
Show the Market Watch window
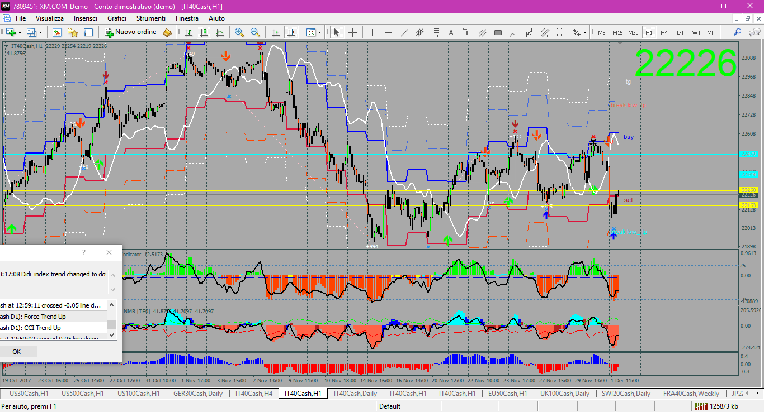pyautogui.click(x=57, y=32)
